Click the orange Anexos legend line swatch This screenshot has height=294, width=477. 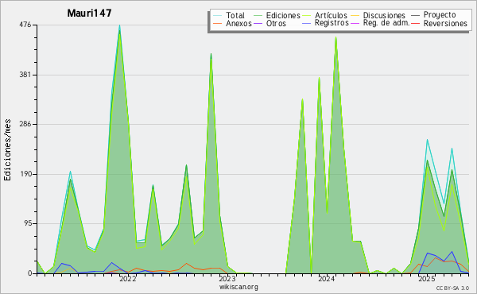click(218, 23)
